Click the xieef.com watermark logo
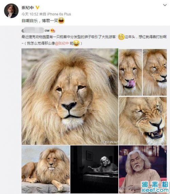170x194 pixels. coord(155,187)
